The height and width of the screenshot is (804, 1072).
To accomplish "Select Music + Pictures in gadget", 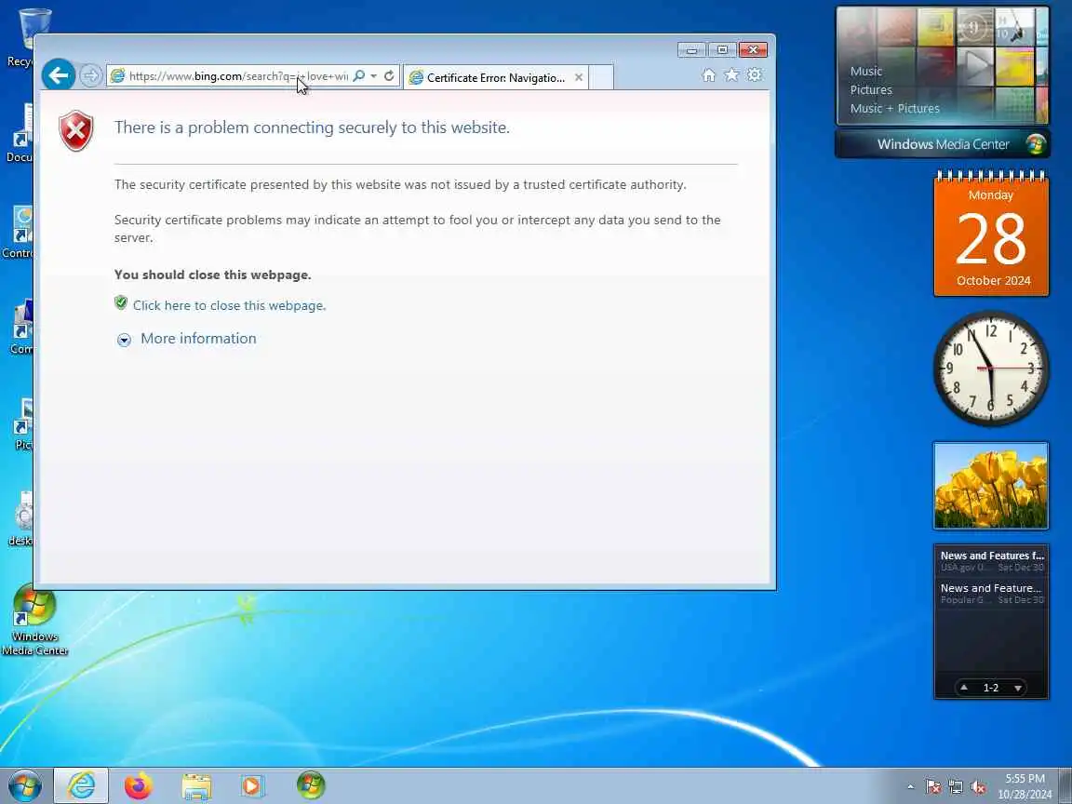I will tap(894, 108).
